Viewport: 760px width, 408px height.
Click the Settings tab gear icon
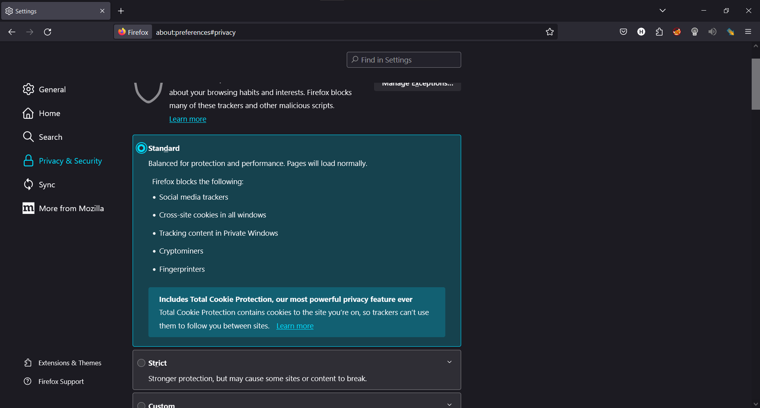(9, 11)
